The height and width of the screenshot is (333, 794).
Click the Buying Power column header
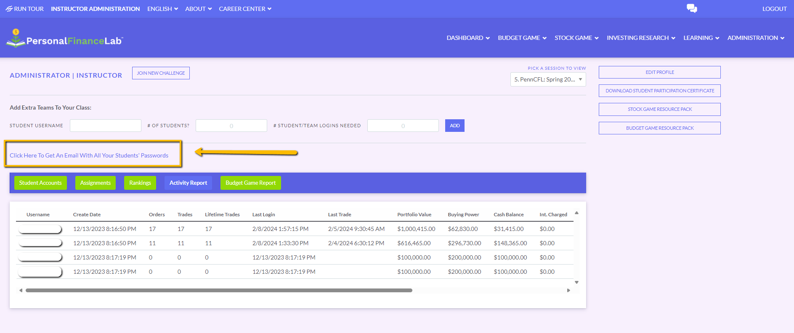pos(463,215)
